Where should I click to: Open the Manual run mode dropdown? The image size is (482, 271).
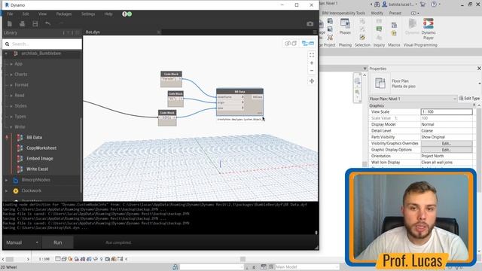pyautogui.click(x=22, y=242)
